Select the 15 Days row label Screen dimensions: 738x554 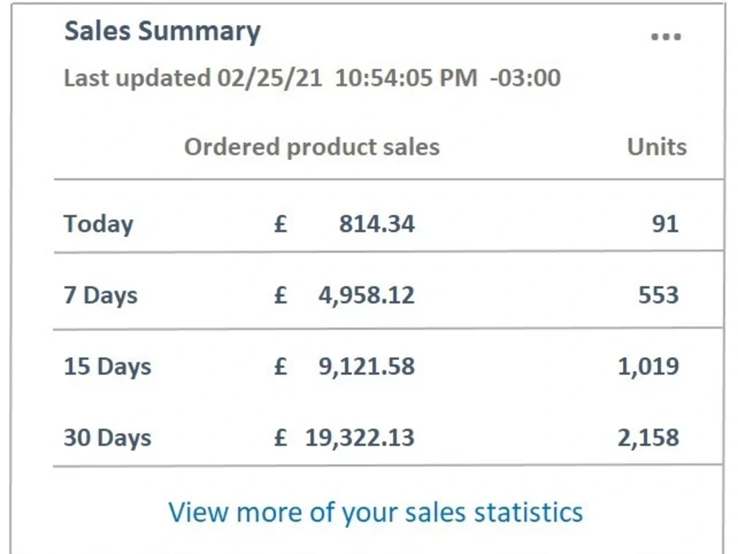(107, 367)
